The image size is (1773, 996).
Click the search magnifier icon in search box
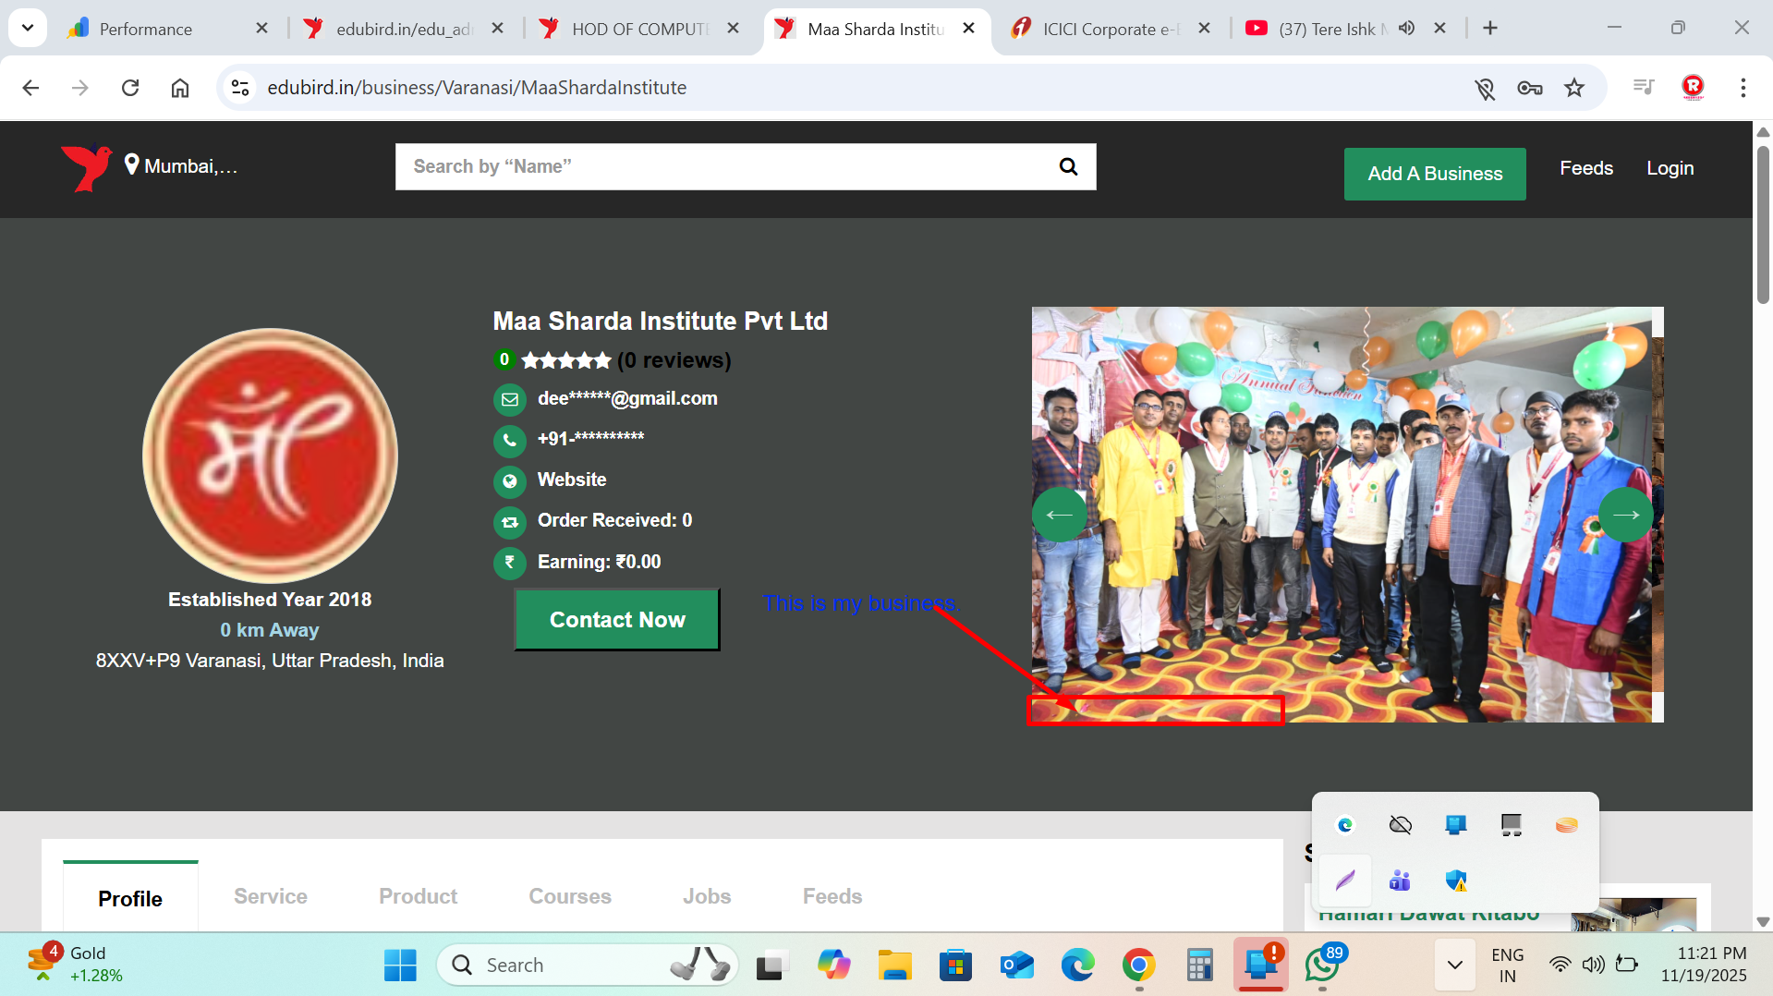[x=1068, y=166]
